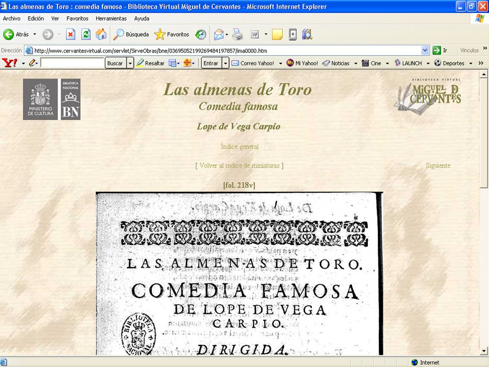This screenshot has height=367, width=489.
Task: Edit page with Word icon
Action: coord(255,34)
